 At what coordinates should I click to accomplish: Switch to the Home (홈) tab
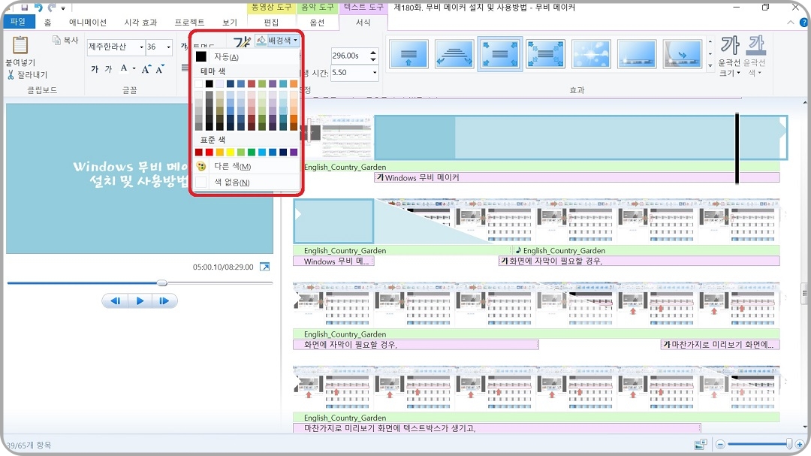pos(47,23)
